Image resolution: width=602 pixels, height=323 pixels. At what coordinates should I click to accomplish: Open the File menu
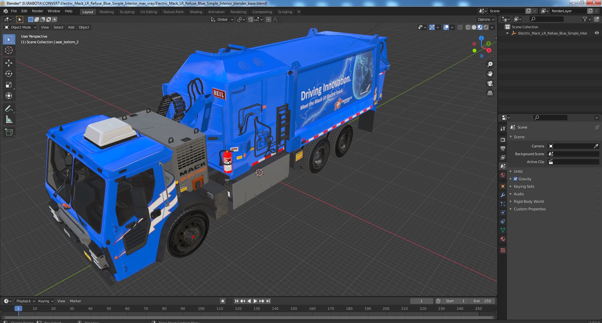coord(14,11)
